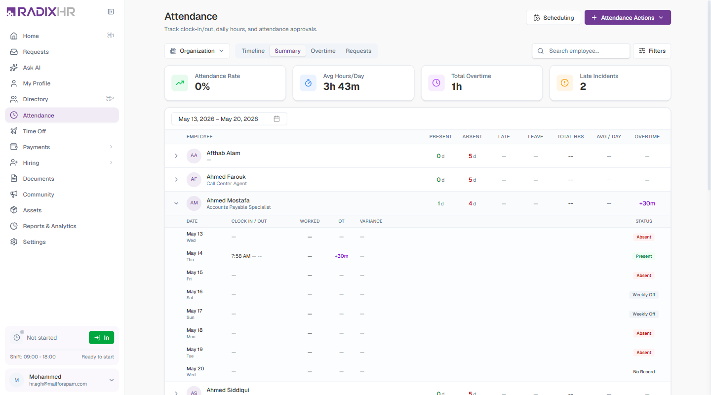
Task: Open the Organization dropdown
Action: tap(197, 51)
